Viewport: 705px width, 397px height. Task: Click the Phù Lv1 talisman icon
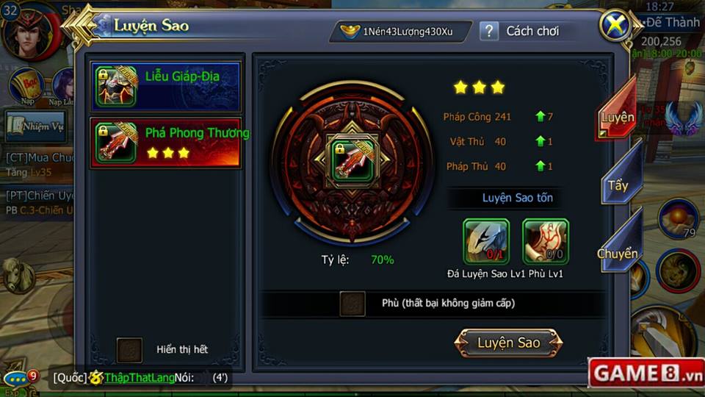(546, 242)
